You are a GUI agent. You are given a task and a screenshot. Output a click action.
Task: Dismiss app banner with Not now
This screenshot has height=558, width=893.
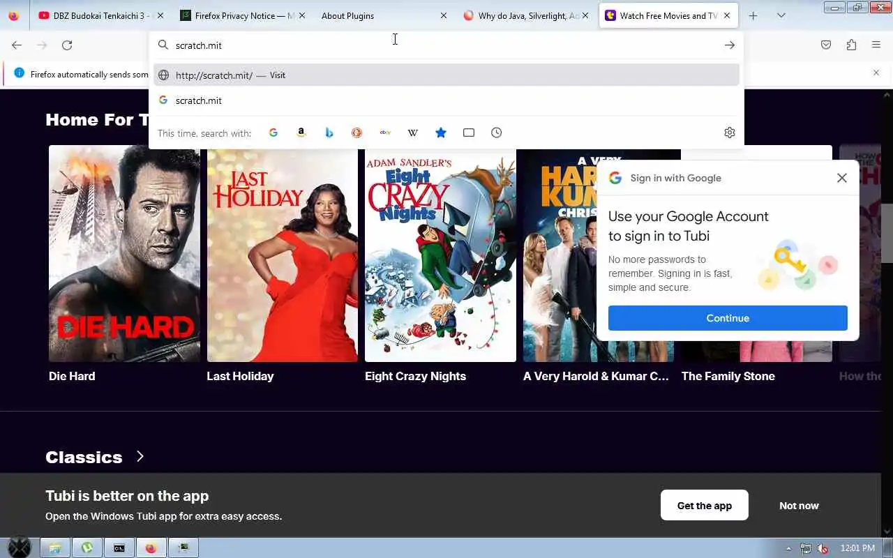[x=799, y=506]
